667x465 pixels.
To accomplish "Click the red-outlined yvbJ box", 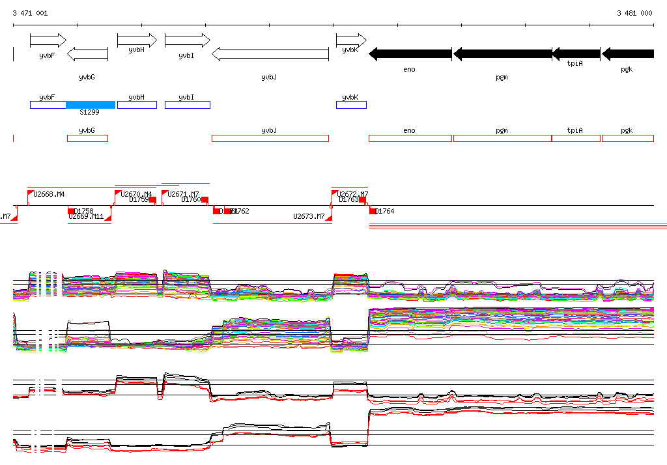I will point(270,138).
